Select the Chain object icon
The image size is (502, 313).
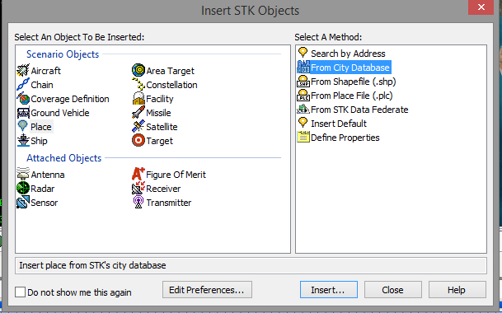(23, 85)
